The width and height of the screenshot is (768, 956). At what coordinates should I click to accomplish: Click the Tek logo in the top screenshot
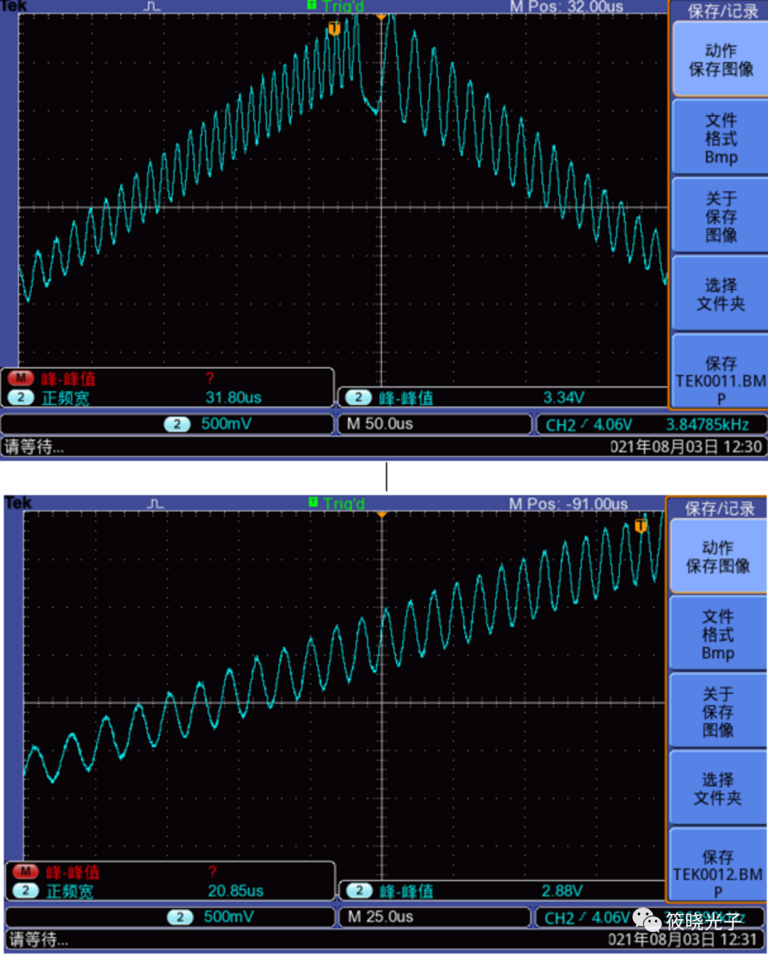[16, 7]
